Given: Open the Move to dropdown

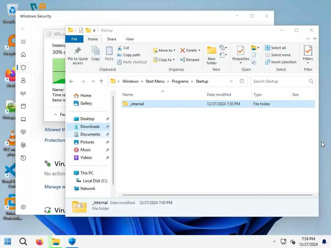Looking at the screenshot, I should (164, 50).
